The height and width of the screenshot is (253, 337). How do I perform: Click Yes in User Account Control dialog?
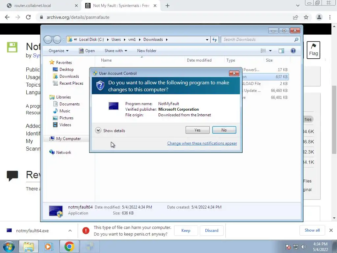[197, 130]
